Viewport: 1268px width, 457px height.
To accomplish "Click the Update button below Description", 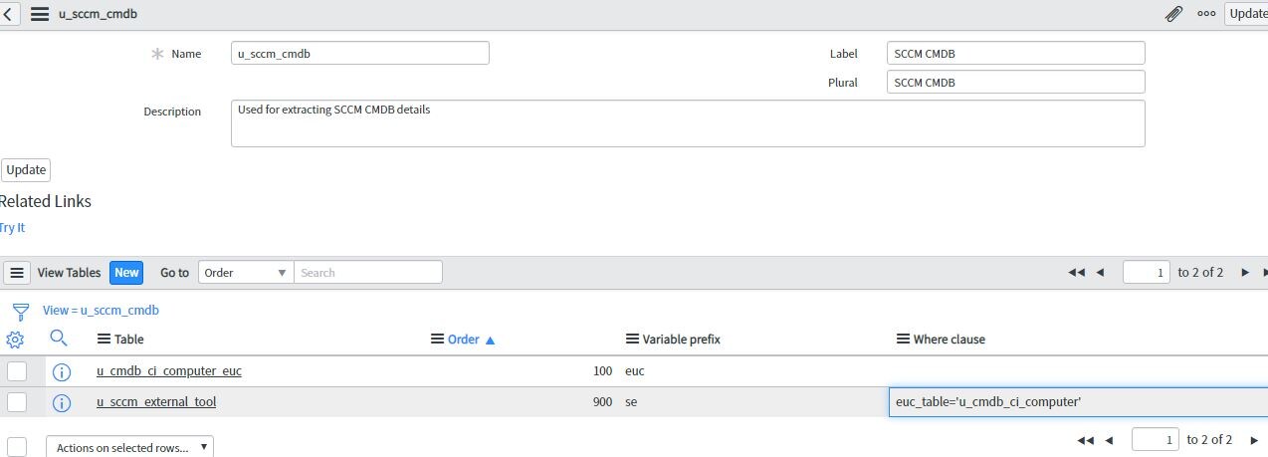I will (26, 169).
